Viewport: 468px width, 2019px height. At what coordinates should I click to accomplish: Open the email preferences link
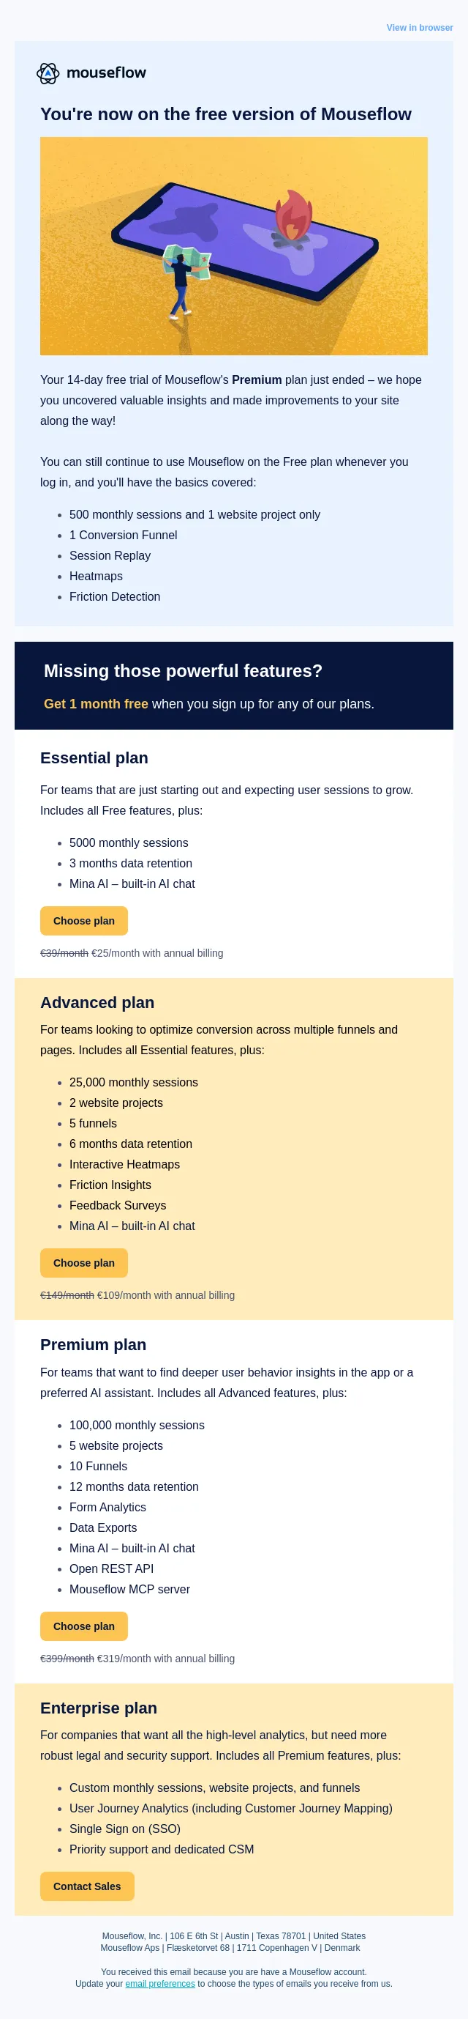point(159,1984)
